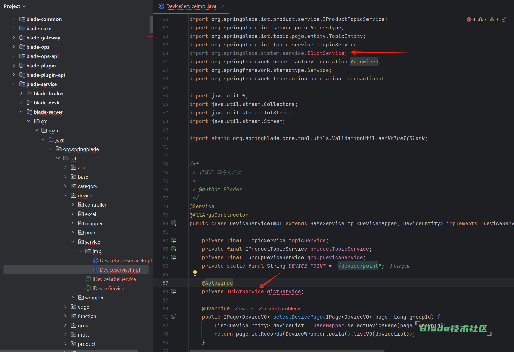Click the class icon in the DeviceServiceImpl.java tab

161,6
